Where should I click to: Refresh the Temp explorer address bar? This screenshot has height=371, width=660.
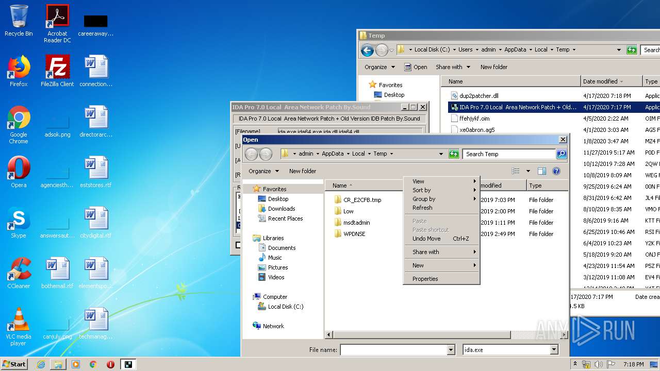coord(632,50)
